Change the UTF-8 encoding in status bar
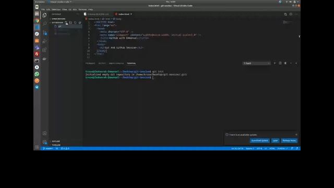334x188 pixels. click(x=259, y=148)
